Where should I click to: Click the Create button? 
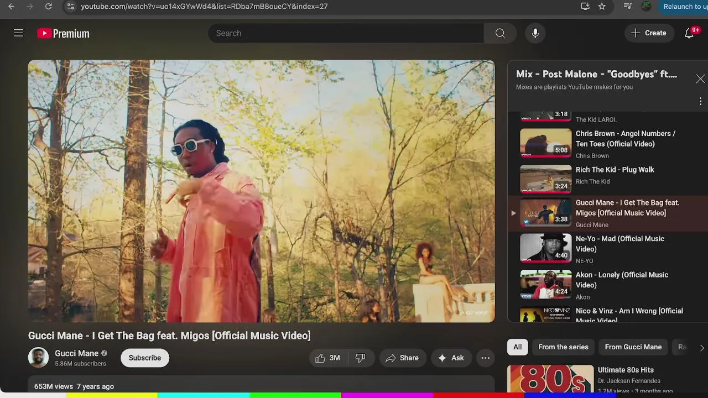(649, 33)
